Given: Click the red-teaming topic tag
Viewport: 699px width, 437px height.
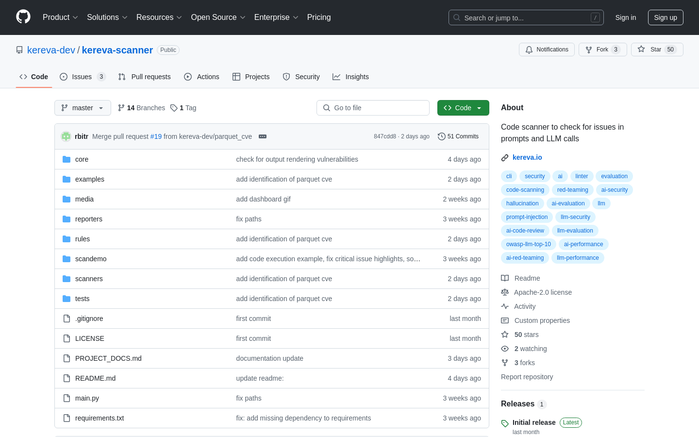Looking at the screenshot, I should (573, 190).
